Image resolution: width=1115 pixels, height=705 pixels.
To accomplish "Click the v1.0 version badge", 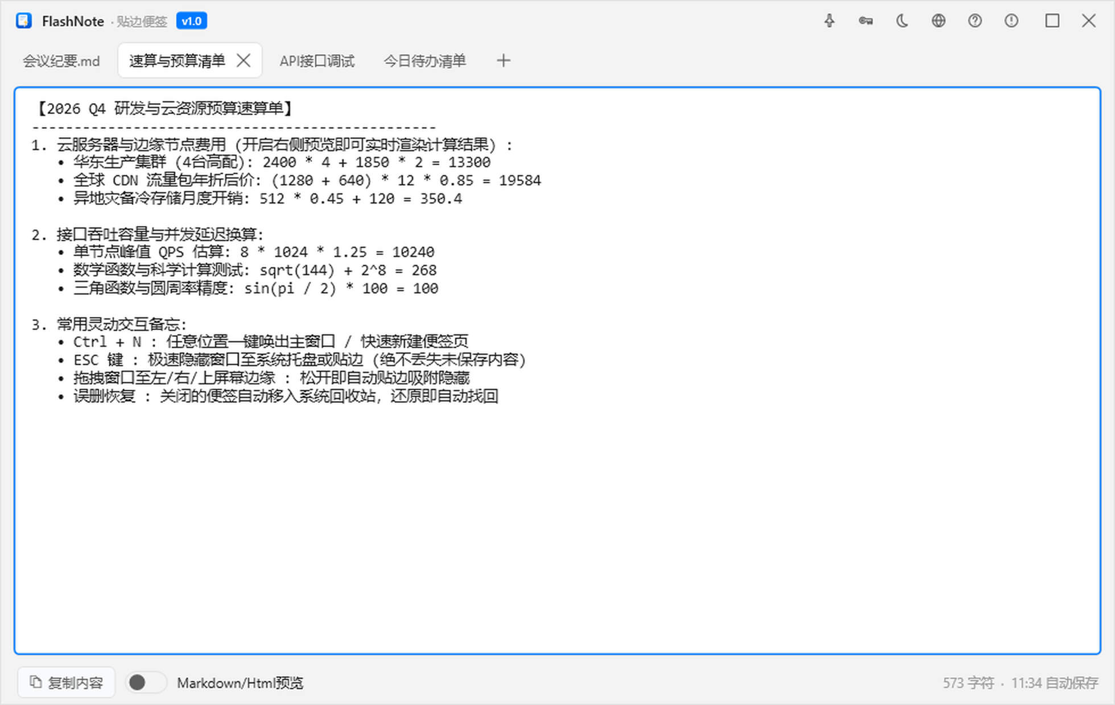I will 192,21.
